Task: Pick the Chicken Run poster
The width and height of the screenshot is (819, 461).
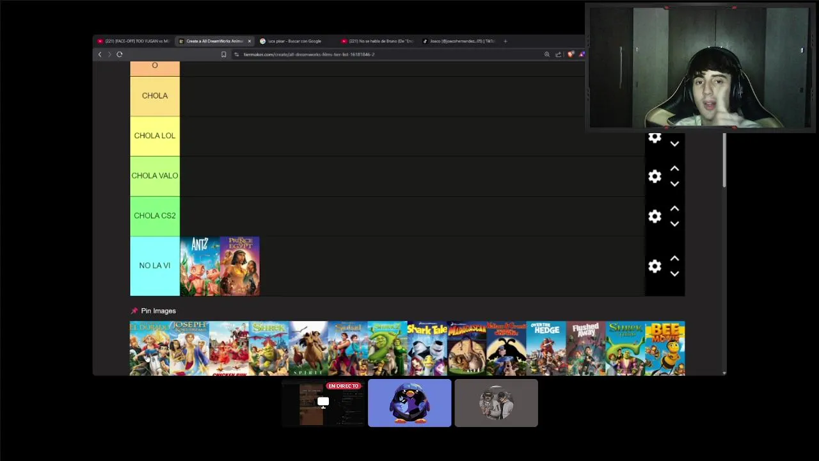Action: [228, 348]
